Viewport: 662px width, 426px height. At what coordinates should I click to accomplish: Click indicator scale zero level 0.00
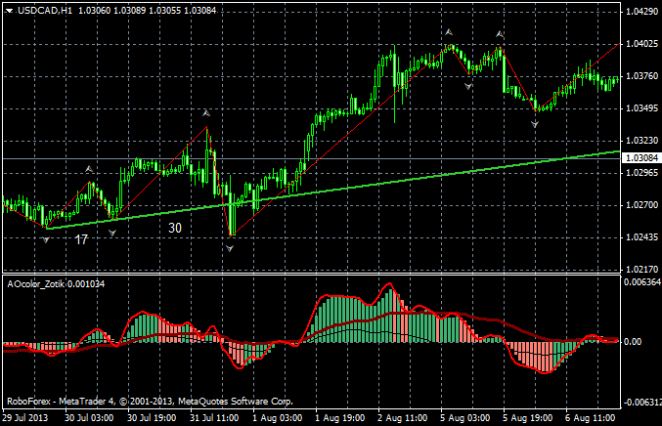tap(633, 342)
